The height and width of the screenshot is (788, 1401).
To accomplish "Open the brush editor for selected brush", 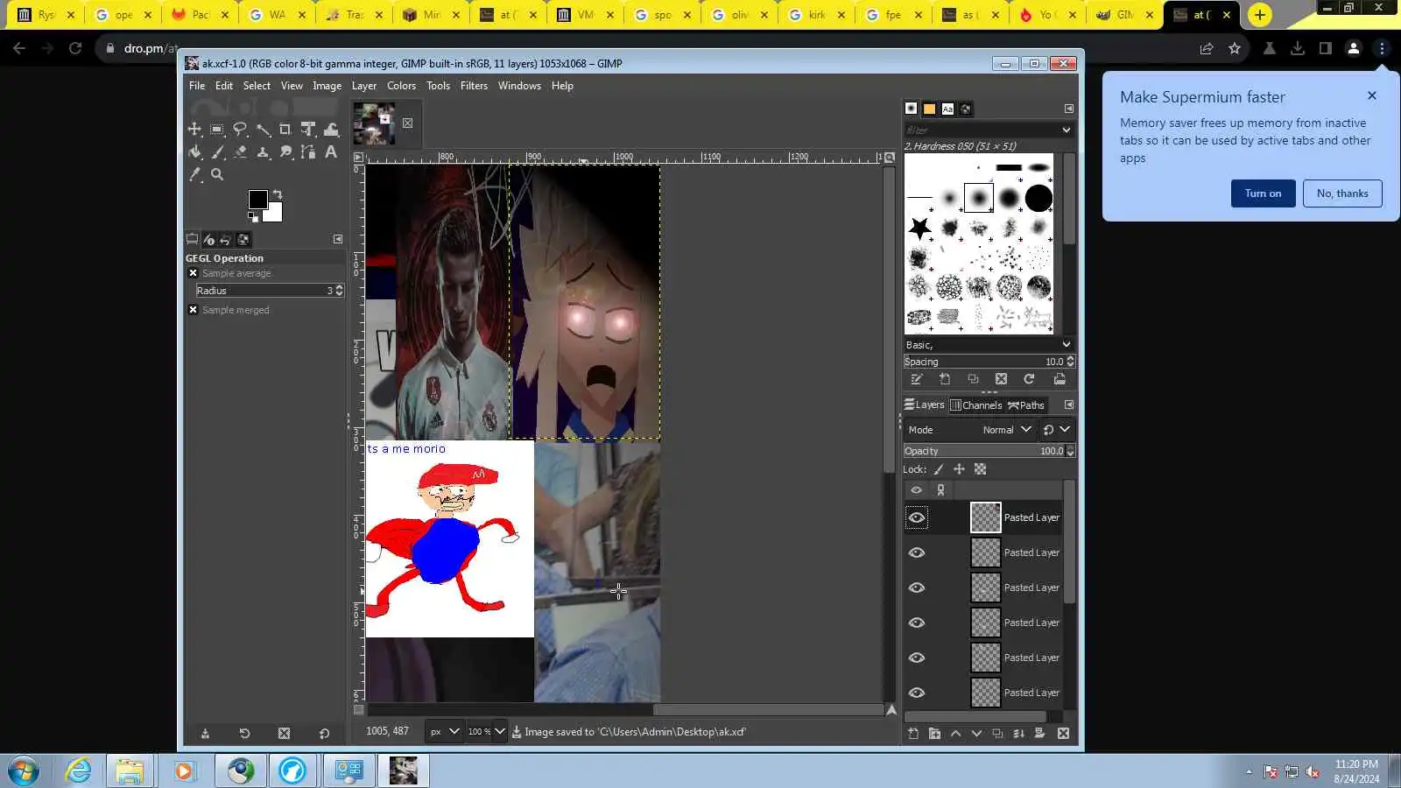I will 917,379.
